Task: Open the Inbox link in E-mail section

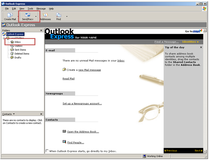Action: point(121,61)
